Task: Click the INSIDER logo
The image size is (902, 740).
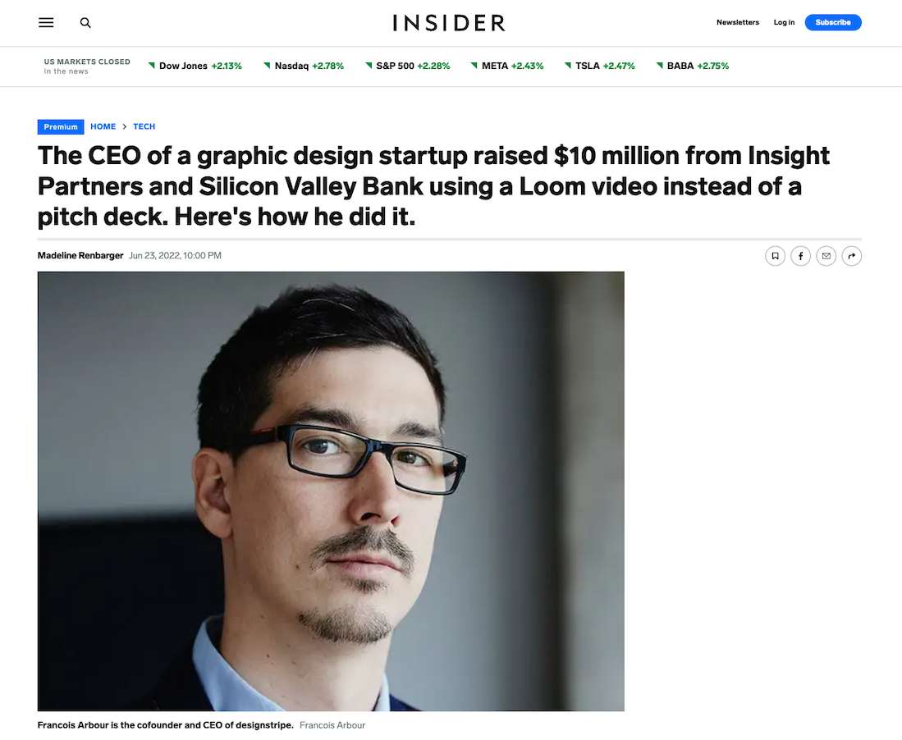Action: click(x=449, y=23)
